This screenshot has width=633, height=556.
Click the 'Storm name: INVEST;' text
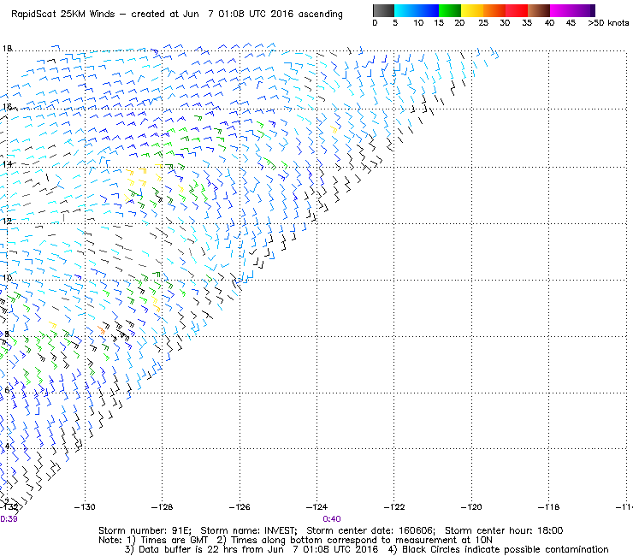click(249, 530)
